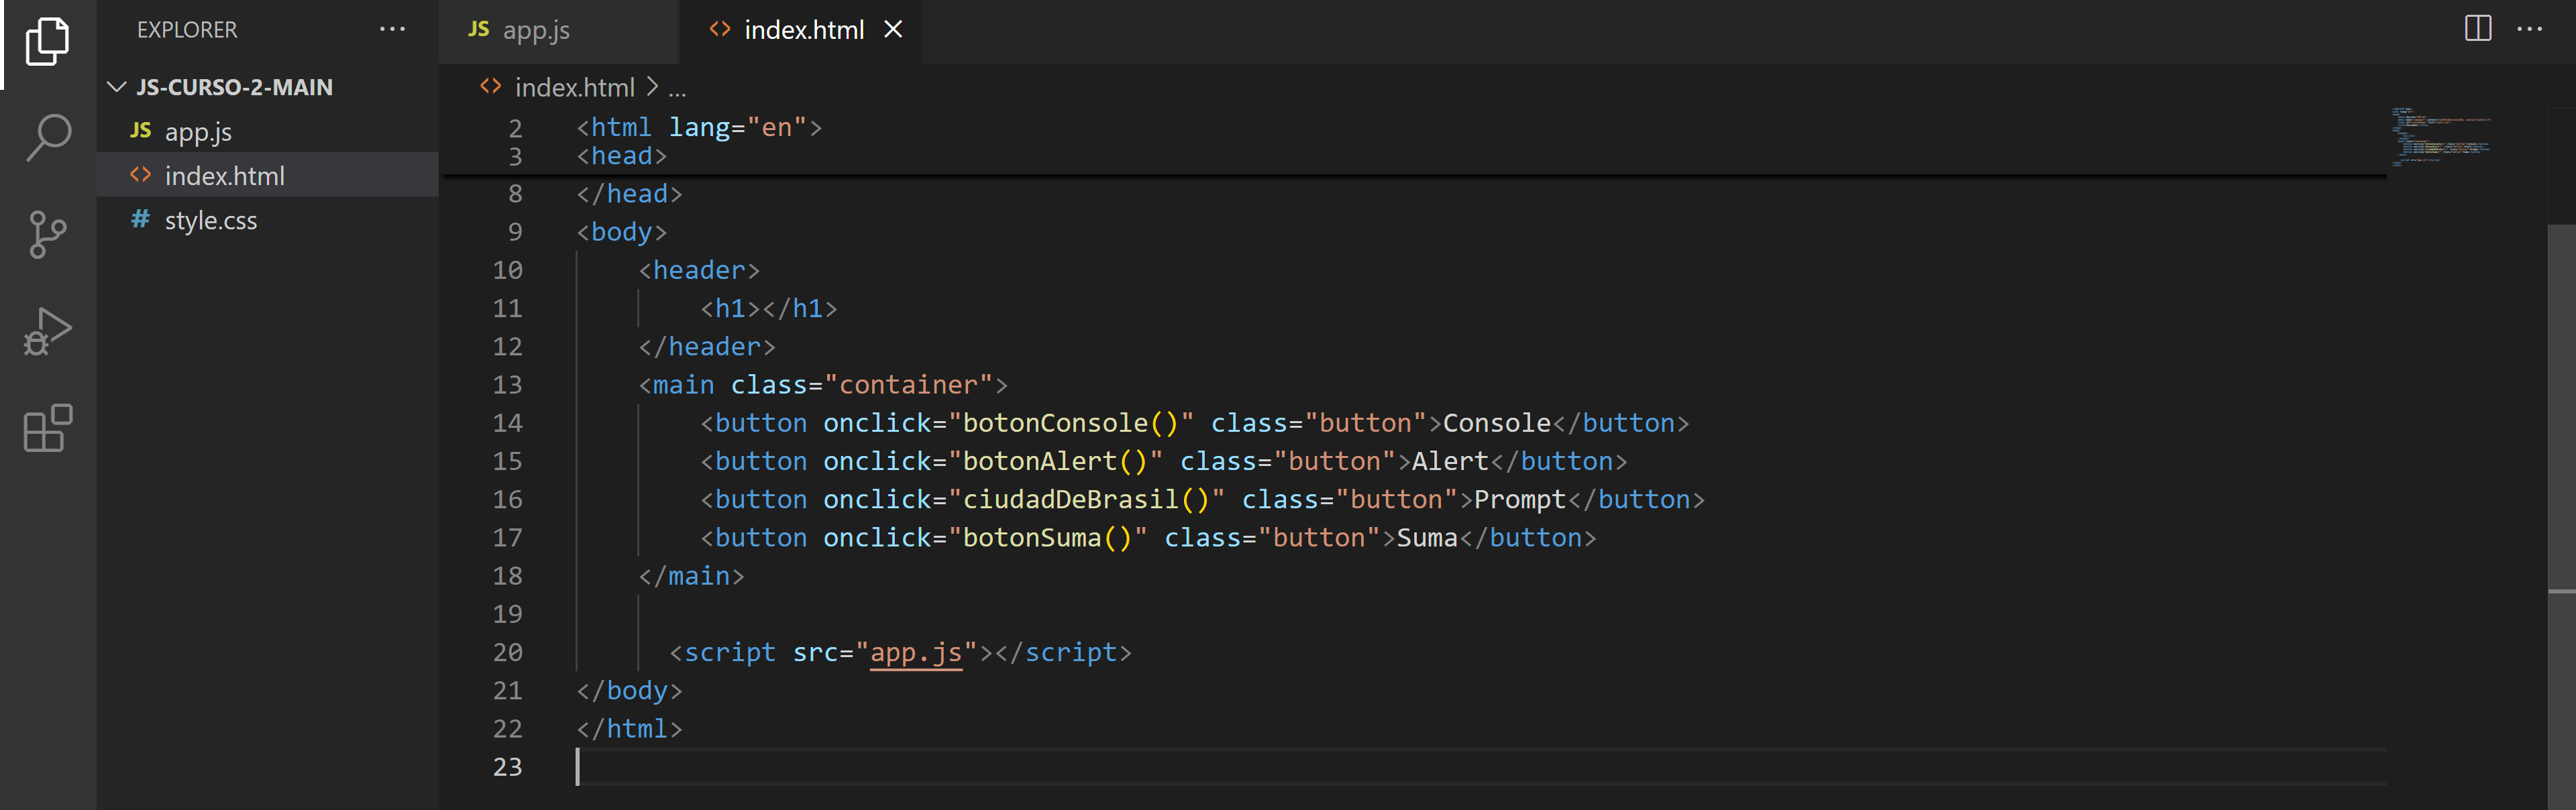Close the index.html tab
Viewport: 2576px width, 810px height.
(893, 30)
